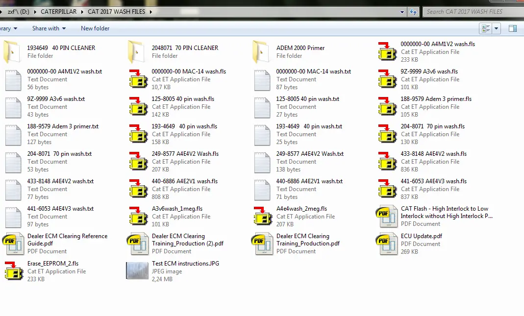This screenshot has height=316, width=524.
Task: Create a New folder
Action: [x=95, y=28]
